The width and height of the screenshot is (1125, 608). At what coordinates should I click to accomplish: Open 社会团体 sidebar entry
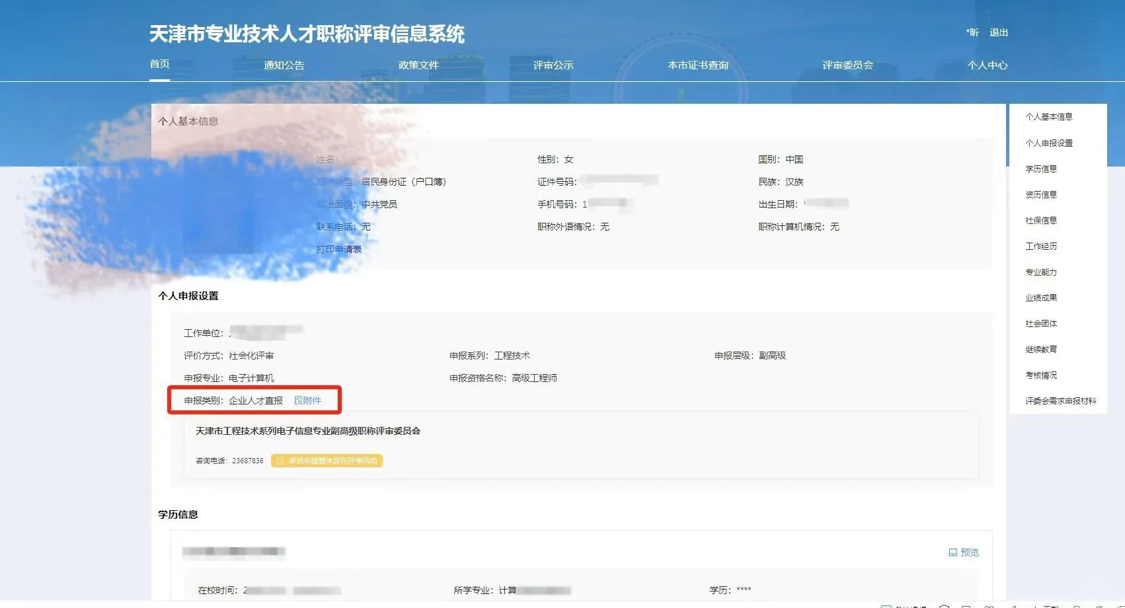[1041, 323]
